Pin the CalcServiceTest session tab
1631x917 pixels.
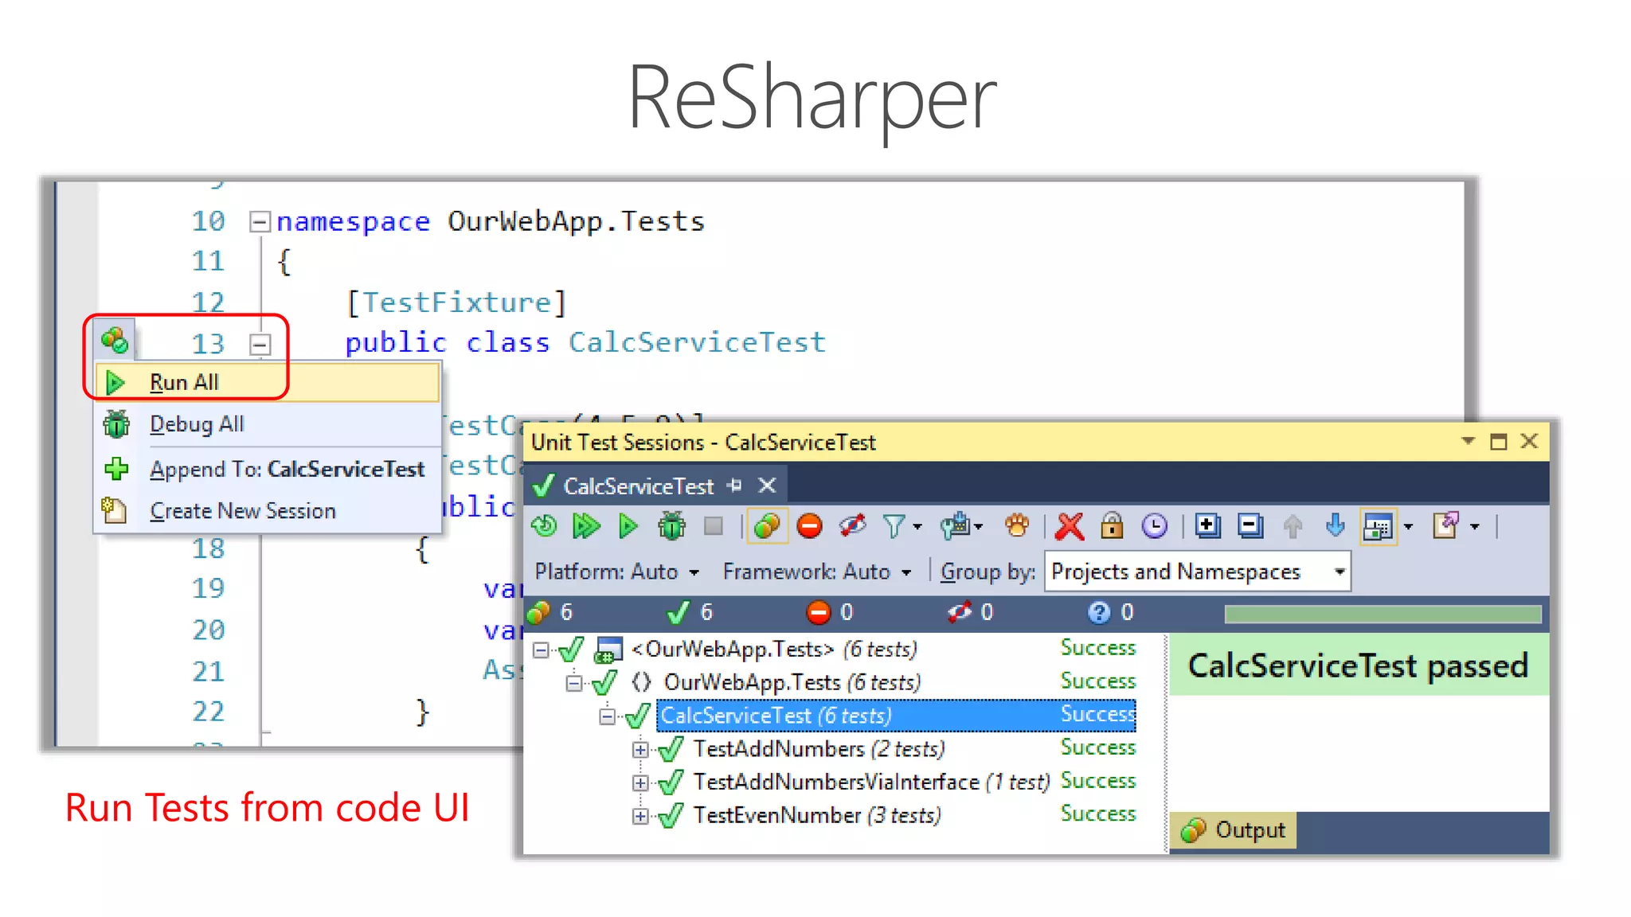734,485
